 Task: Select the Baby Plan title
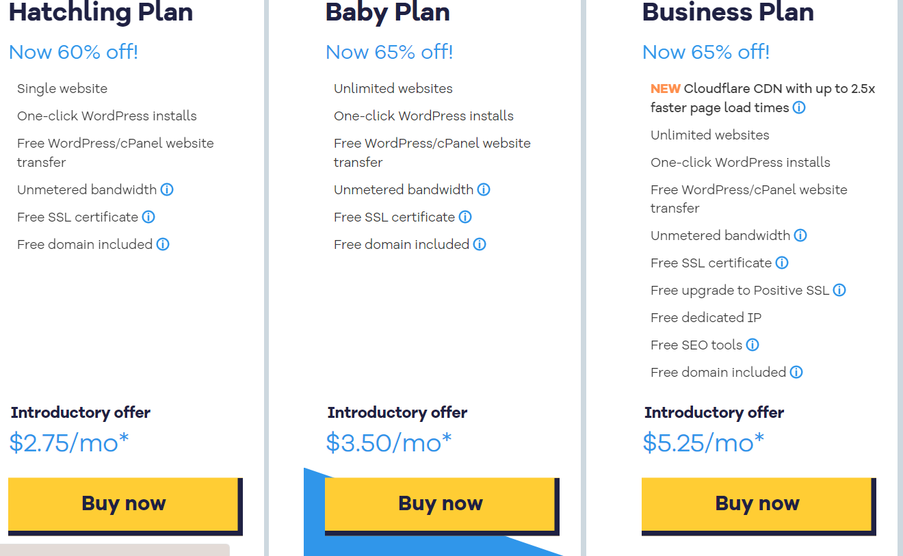pos(387,12)
